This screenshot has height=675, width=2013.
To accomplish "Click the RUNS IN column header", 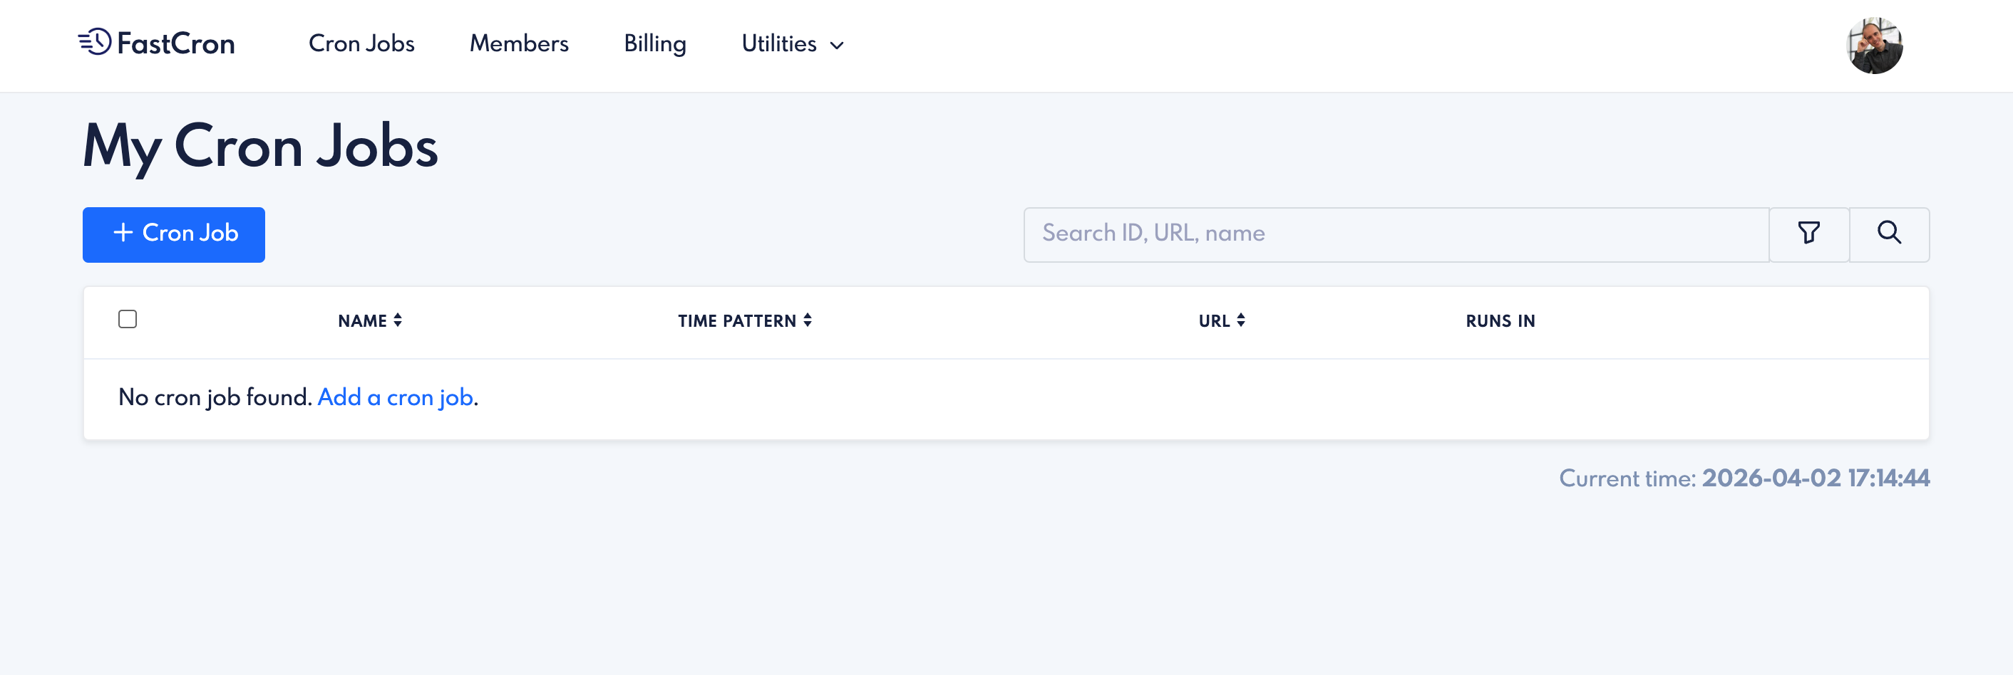I will click(x=1500, y=320).
